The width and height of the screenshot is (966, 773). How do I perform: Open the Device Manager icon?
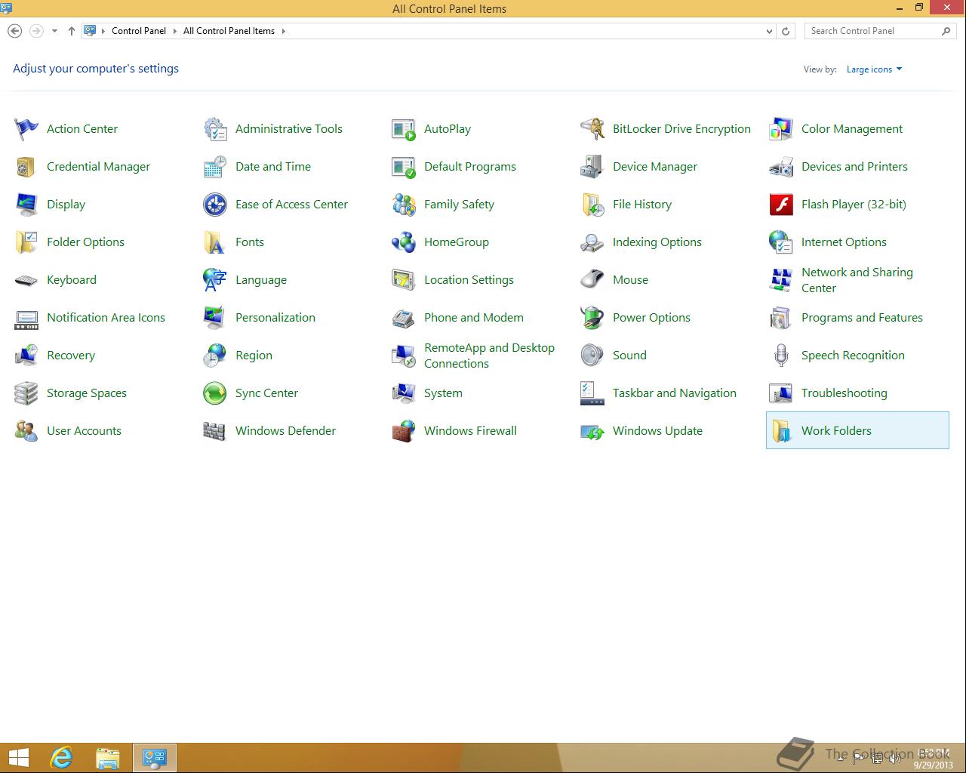tap(592, 167)
